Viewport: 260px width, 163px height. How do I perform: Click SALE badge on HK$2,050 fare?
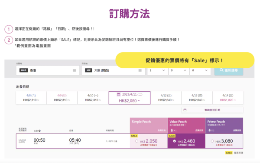point(134,136)
